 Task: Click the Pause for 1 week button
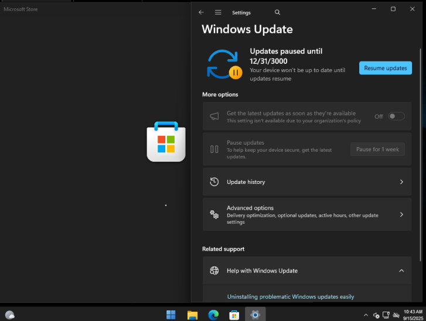tap(377, 149)
